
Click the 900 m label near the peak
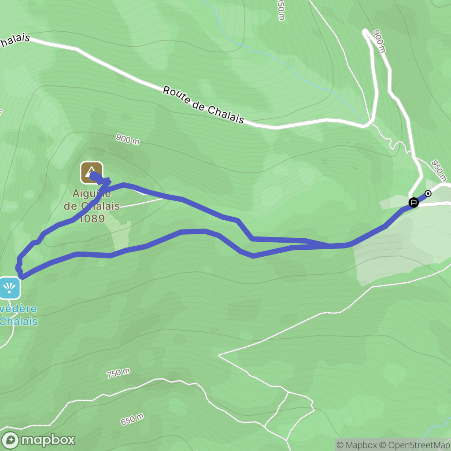pyautogui.click(x=128, y=139)
